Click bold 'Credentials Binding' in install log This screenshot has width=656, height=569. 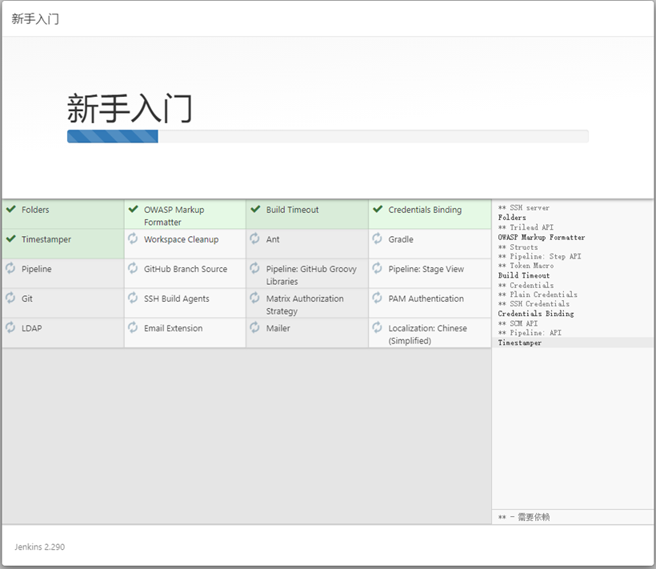click(535, 314)
